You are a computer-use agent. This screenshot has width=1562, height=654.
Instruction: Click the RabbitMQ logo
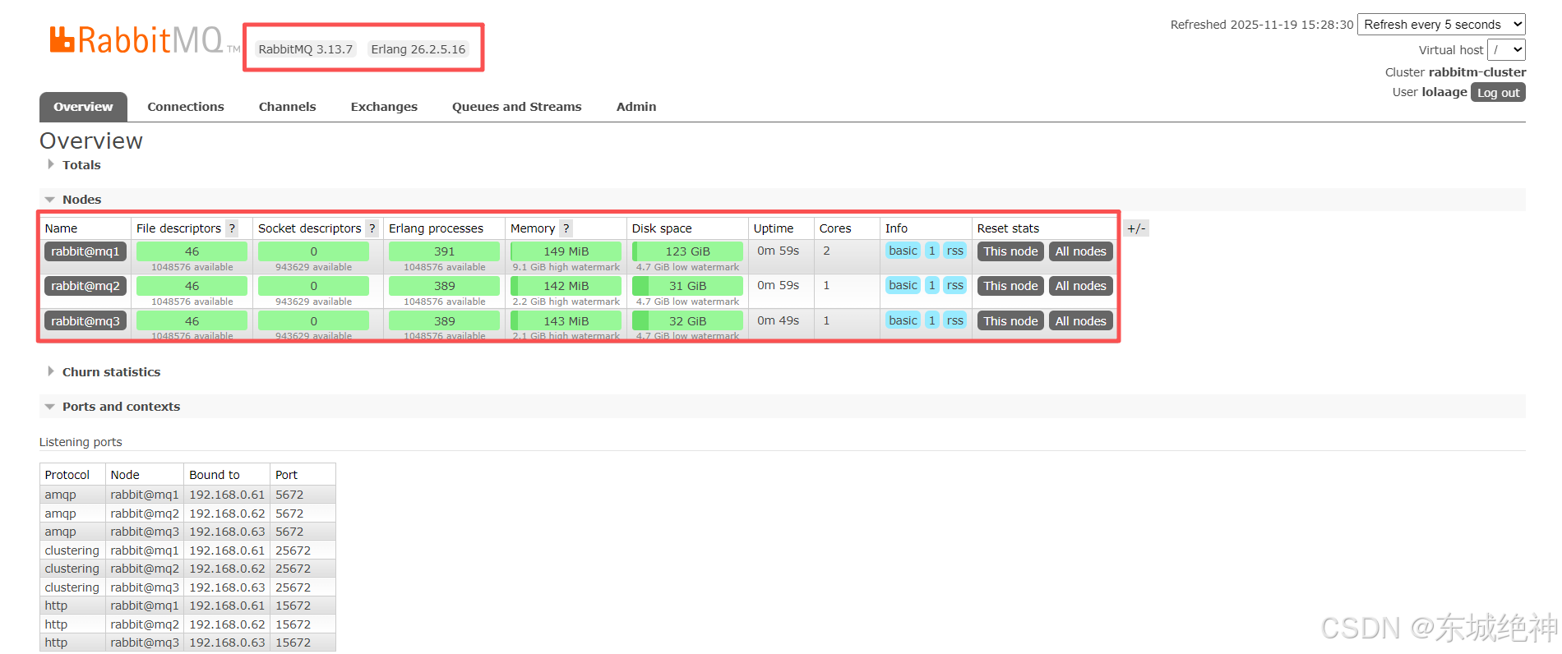145,39
